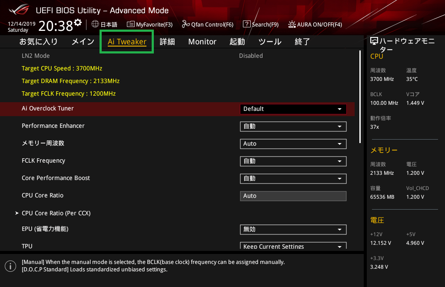Screen dimensions: 445x287
Task: Open Core Performance Boost dropdown
Action: click(x=293, y=179)
